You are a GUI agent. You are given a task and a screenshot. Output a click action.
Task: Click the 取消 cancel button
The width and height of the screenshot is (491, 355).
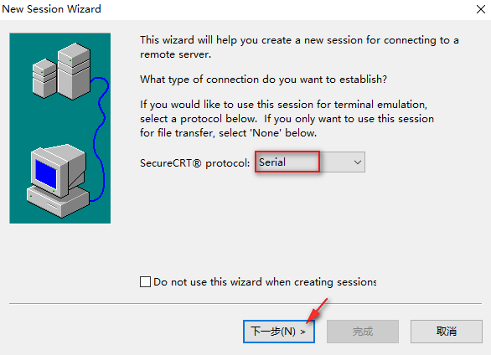point(447,332)
